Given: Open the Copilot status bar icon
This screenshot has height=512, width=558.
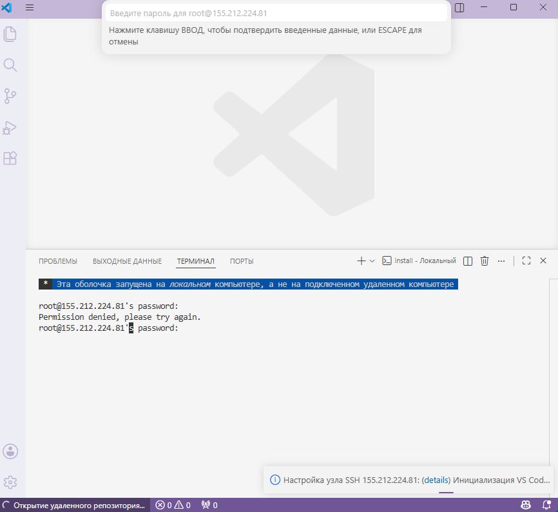Looking at the screenshot, I should [526, 505].
